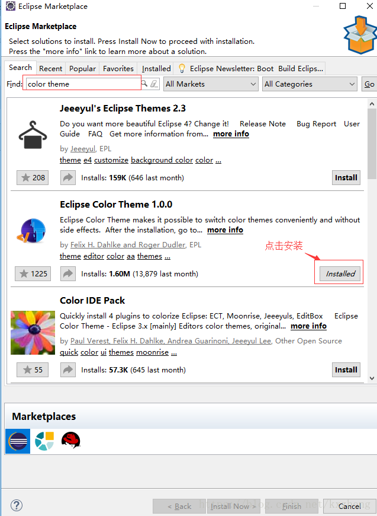The image size is (377, 516).
Task: Select the Eclipse marketplace catalog icon
Action: [x=18, y=441]
